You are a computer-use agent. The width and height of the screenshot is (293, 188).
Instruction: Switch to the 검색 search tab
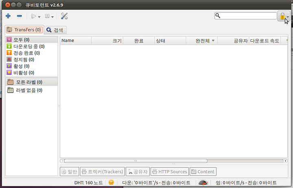coord(55,30)
